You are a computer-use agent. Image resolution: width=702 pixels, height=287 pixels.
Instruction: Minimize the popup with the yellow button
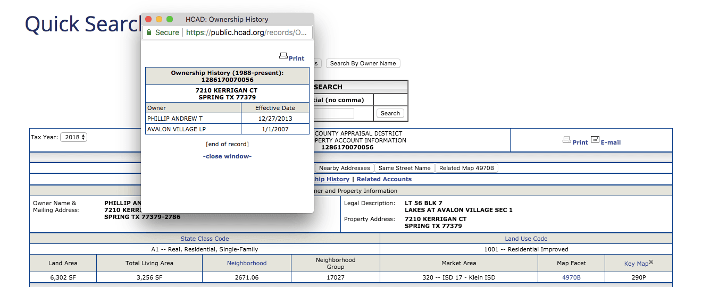(x=159, y=19)
